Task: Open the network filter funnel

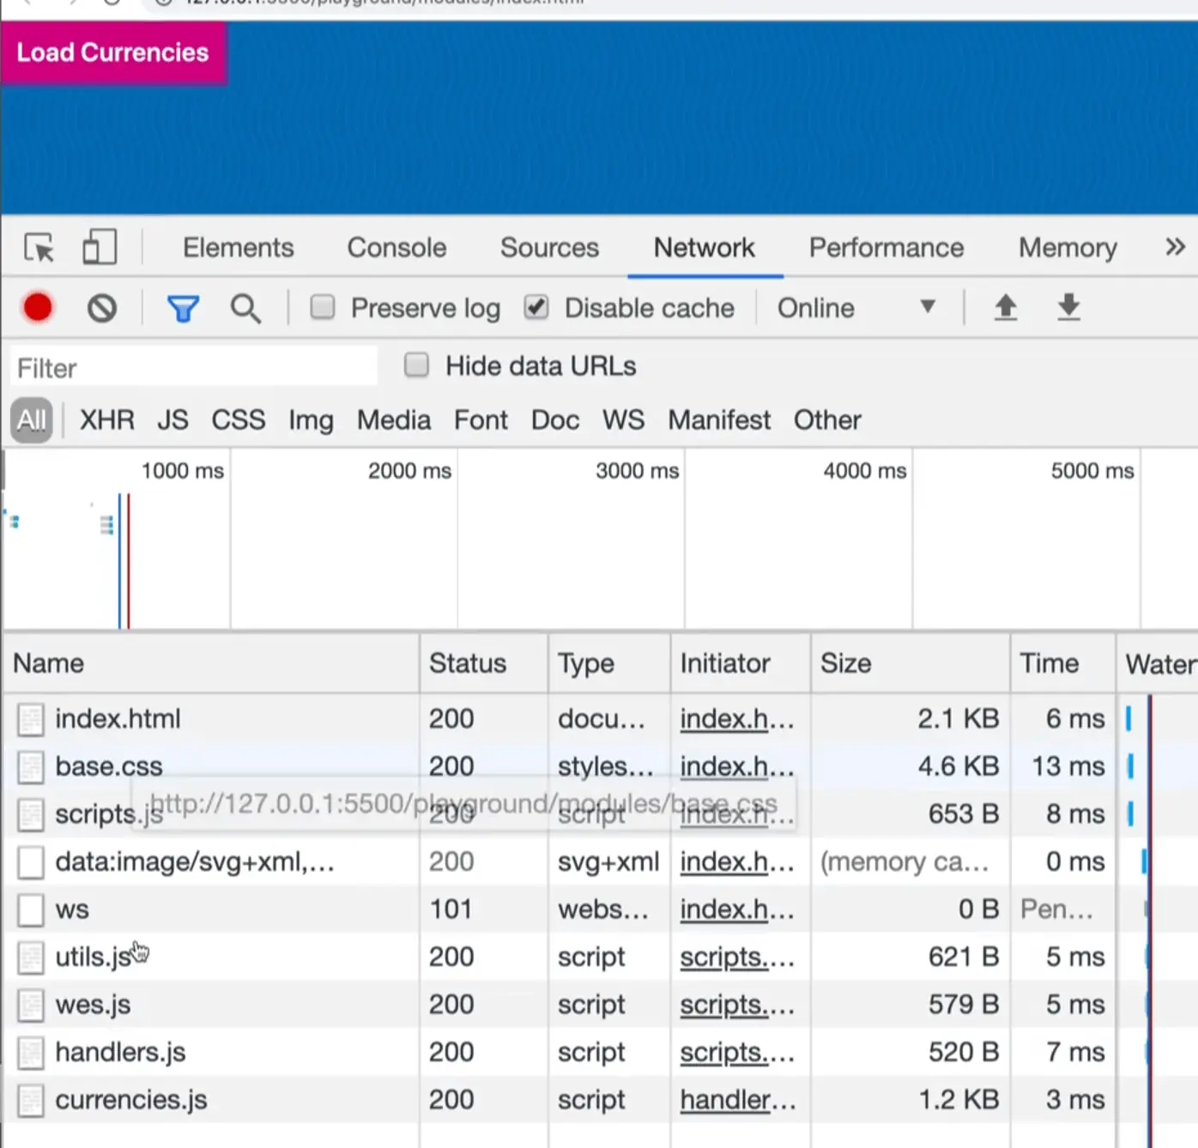Action: point(183,307)
